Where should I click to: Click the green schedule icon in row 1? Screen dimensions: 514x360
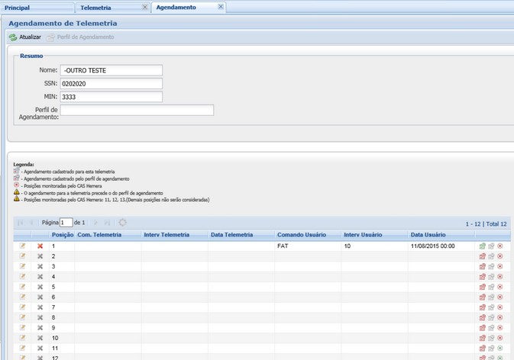pyautogui.click(x=482, y=246)
